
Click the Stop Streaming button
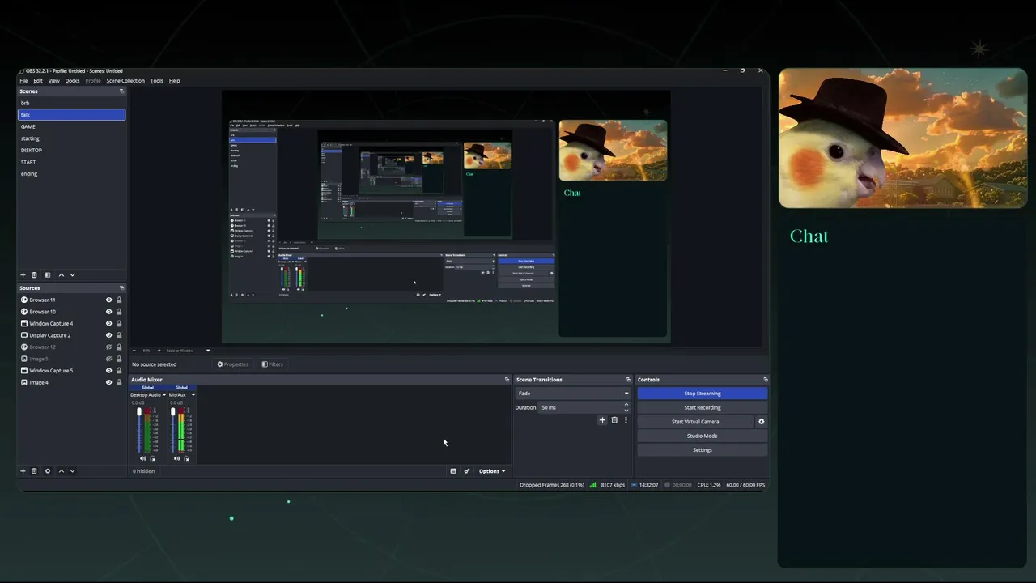coord(702,394)
